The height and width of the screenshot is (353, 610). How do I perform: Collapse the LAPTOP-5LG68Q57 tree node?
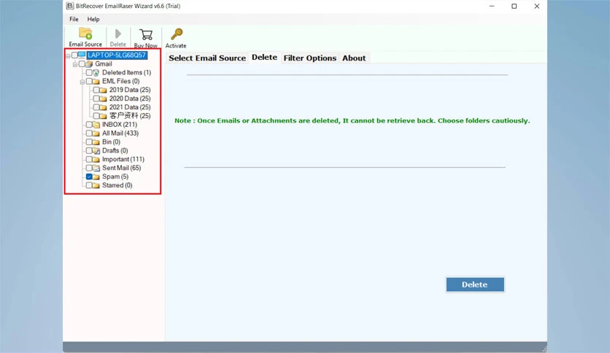tap(68, 55)
